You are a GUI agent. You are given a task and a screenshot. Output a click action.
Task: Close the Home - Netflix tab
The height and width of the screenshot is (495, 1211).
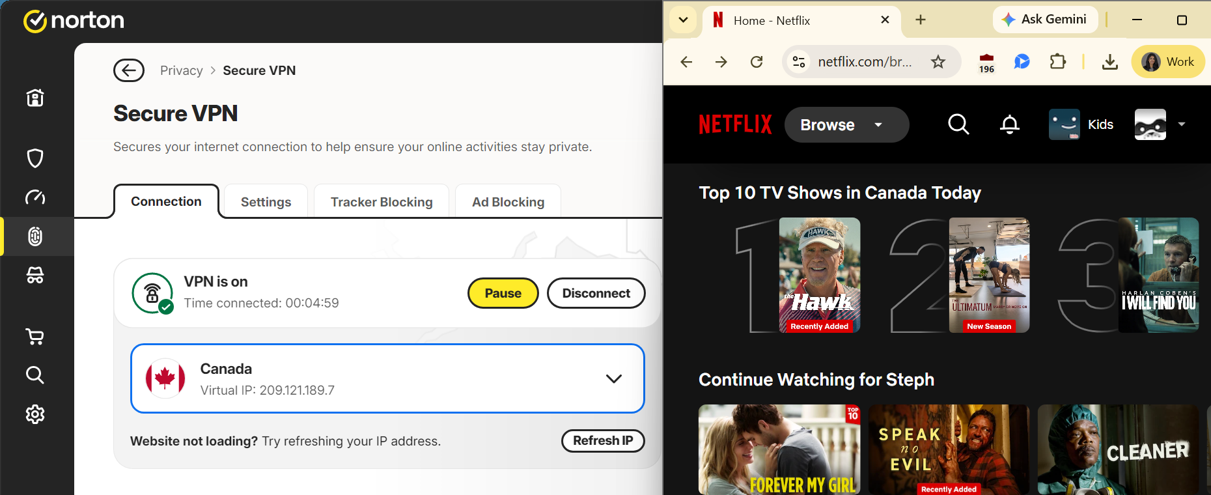coord(885,20)
